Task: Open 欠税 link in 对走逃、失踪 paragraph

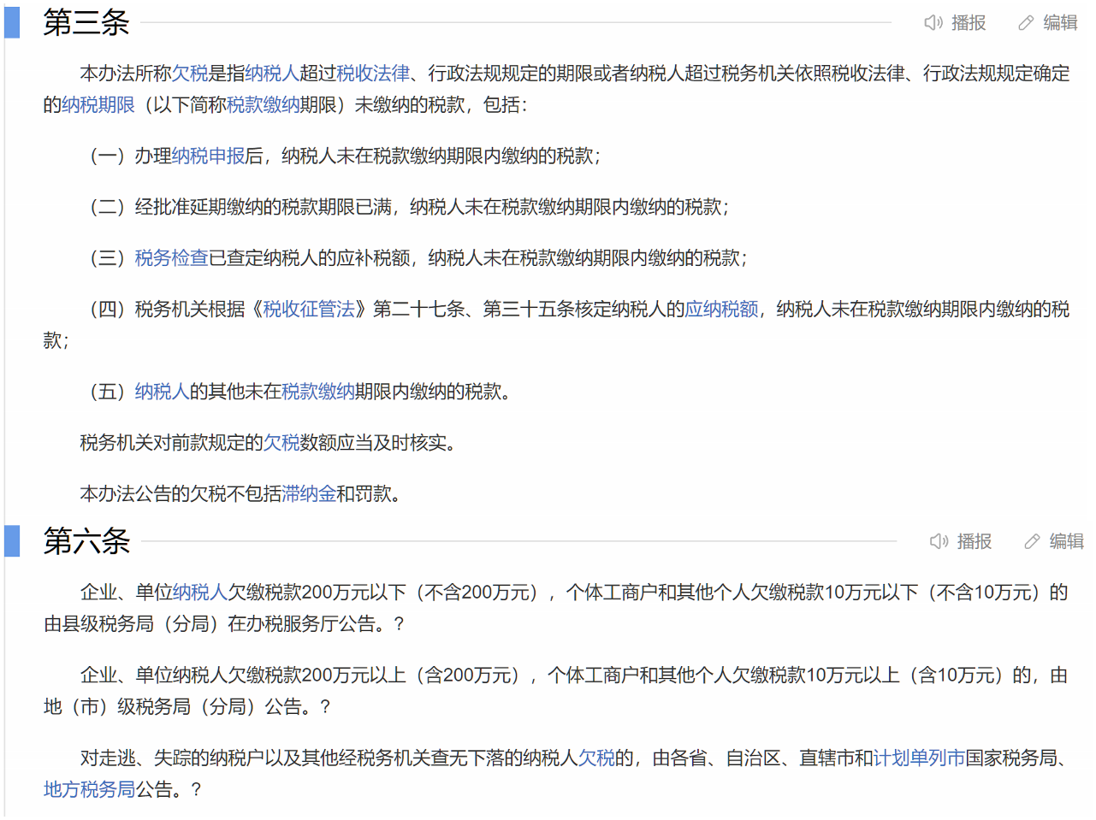Action: (x=596, y=758)
